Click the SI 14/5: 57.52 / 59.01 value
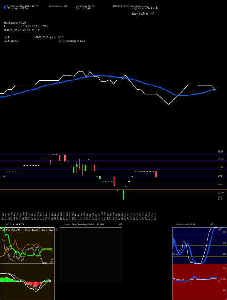Screen dimensions: 227x300 [x=35, y=26]
